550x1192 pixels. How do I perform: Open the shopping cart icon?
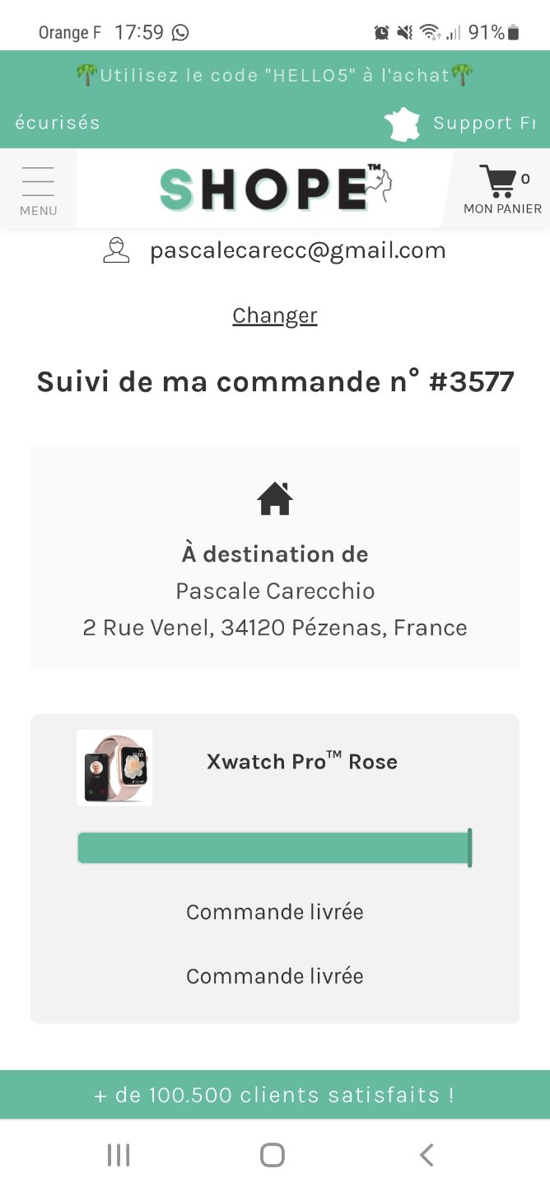click(x=497, y=181)
